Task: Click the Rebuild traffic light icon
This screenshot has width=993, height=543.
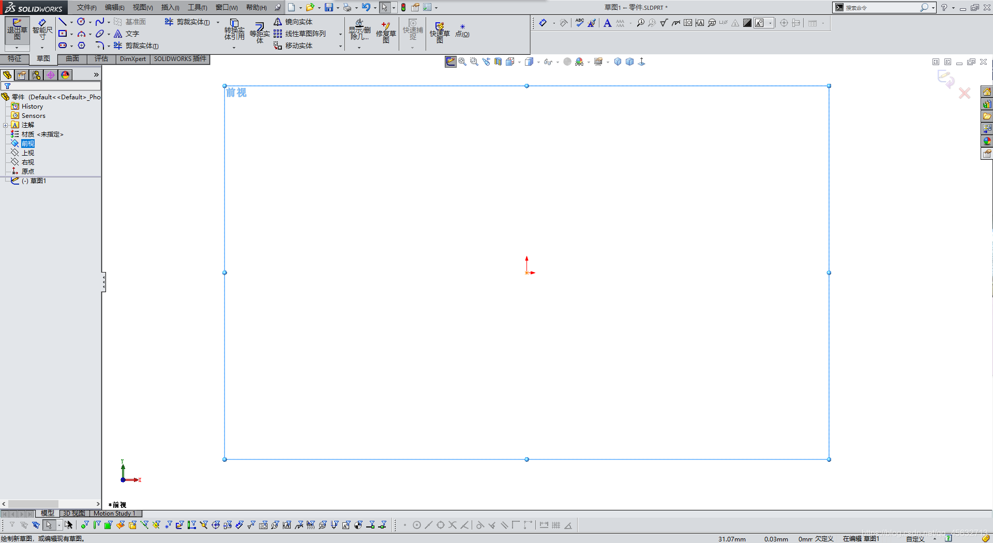Action: tap(403, 7)
